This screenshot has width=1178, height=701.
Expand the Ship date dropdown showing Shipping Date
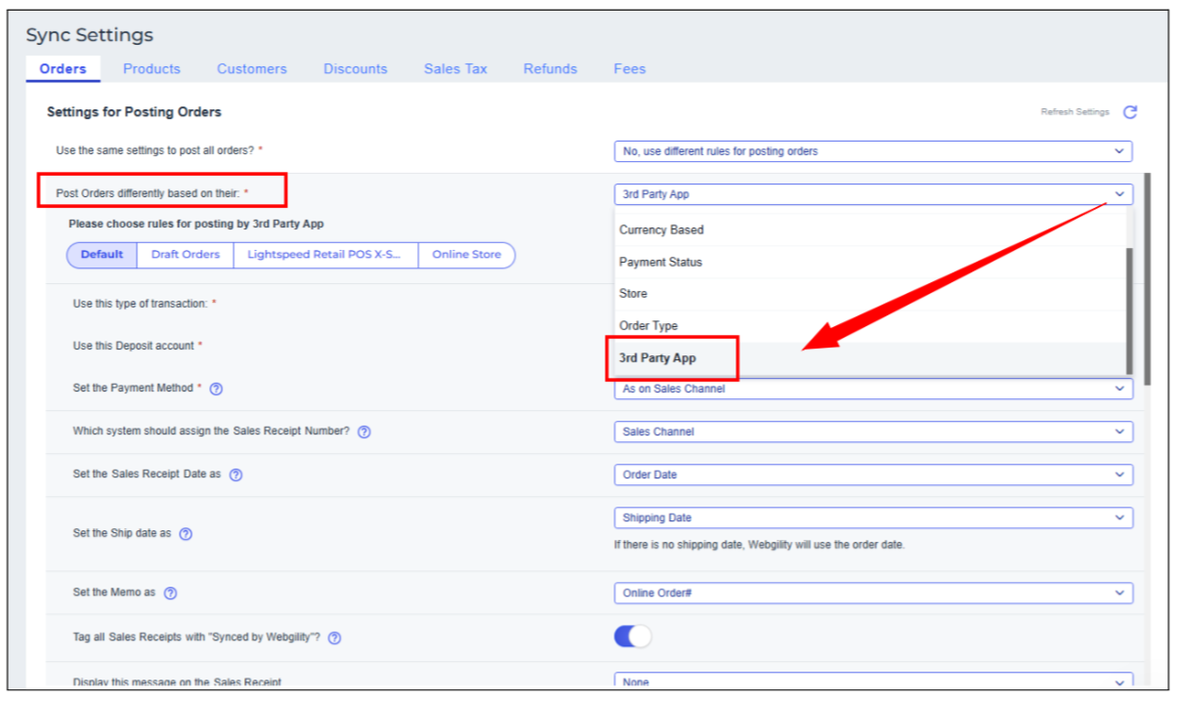[x=872, y=517]
